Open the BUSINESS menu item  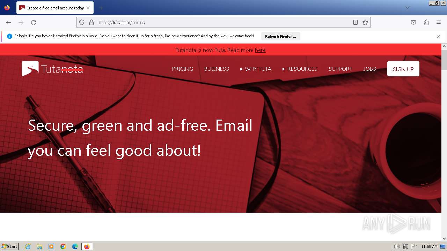click(x=217, y=69)
